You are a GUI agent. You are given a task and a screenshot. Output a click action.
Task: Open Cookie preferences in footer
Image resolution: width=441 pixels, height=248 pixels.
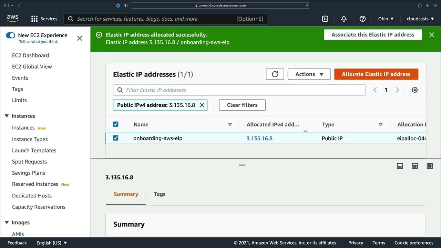[x=414, y=243]
